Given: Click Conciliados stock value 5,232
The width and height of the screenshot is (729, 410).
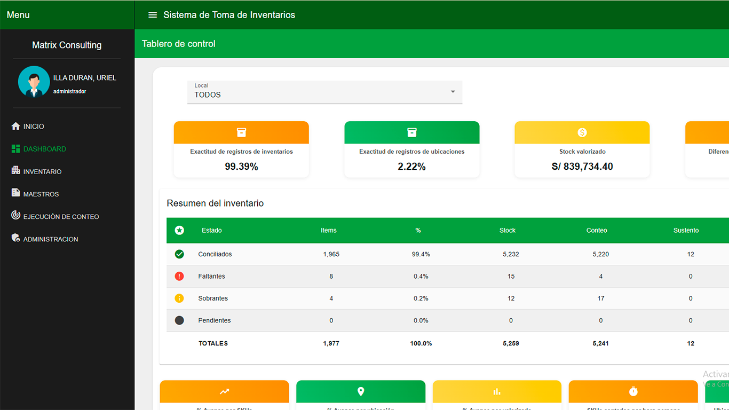Looking at the screenshot, I should (511, 254).
